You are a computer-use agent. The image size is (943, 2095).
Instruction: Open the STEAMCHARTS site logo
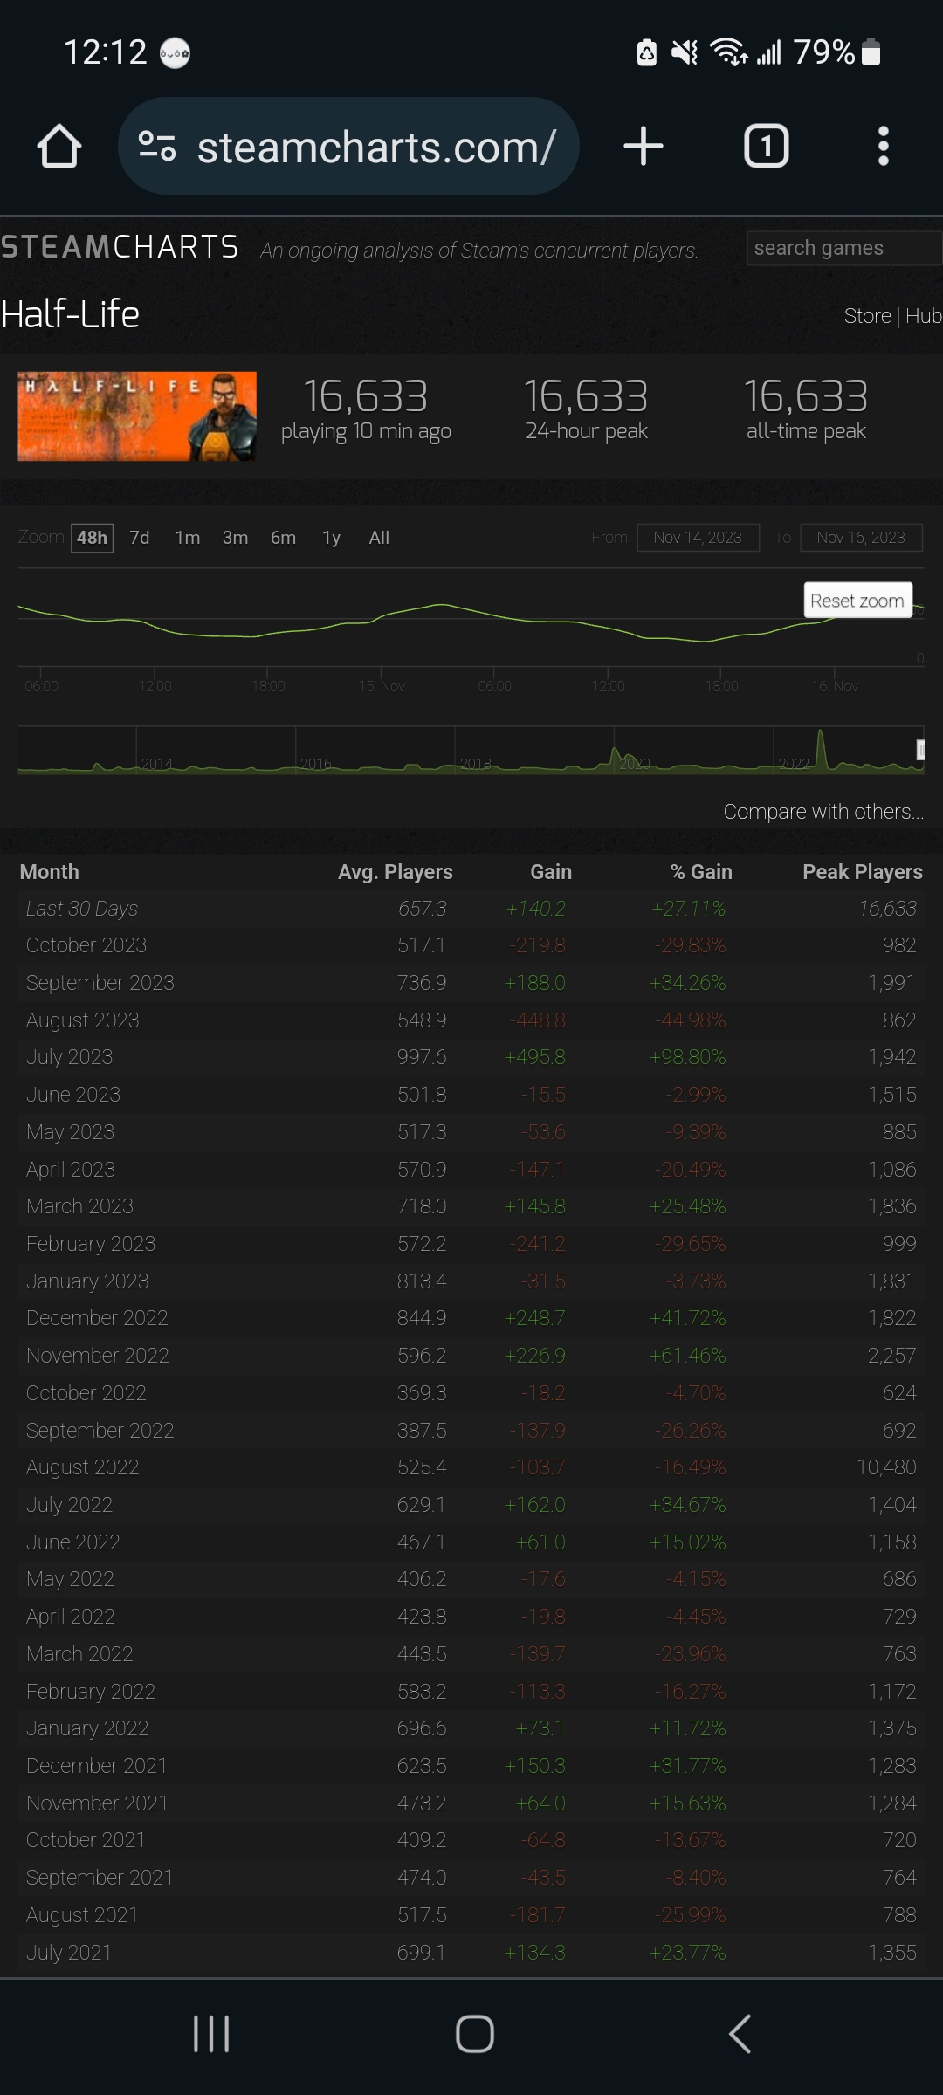120,247
